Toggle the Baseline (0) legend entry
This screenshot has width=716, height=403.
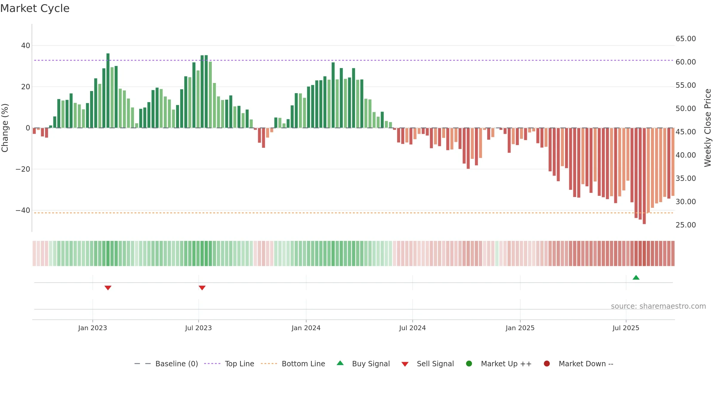(x=166, y=364)
